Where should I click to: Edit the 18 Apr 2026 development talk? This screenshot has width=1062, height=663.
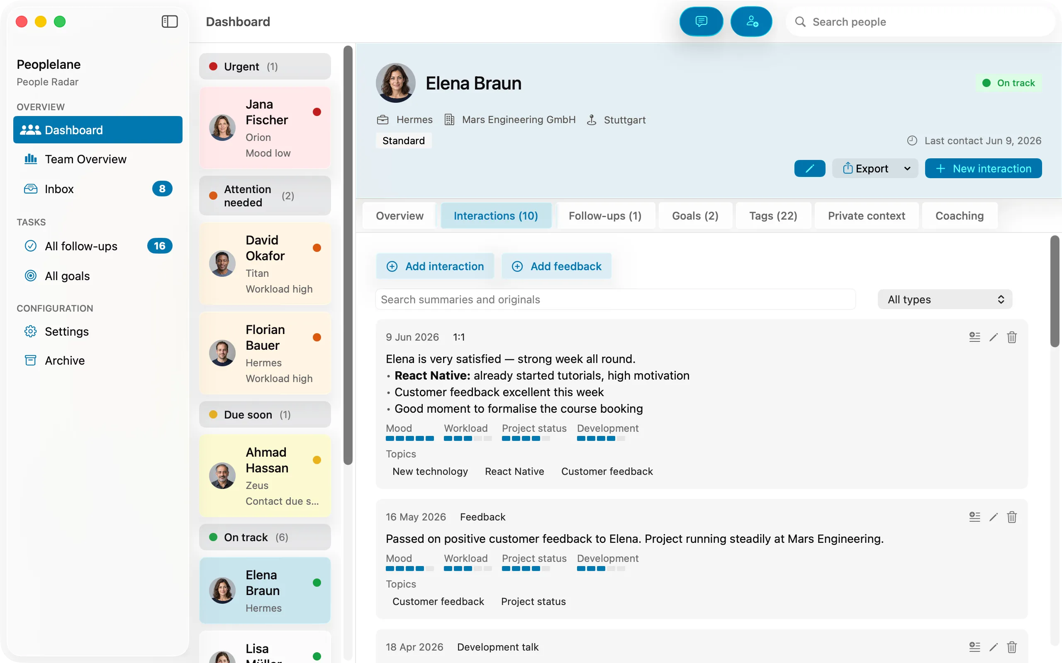pos(994,647)
